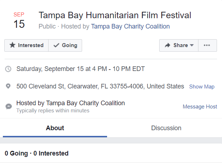Image resolution: width=222 pixels, height=163 pixels.
Task: Open the three-dots more options button
Action: coord(207,45)
